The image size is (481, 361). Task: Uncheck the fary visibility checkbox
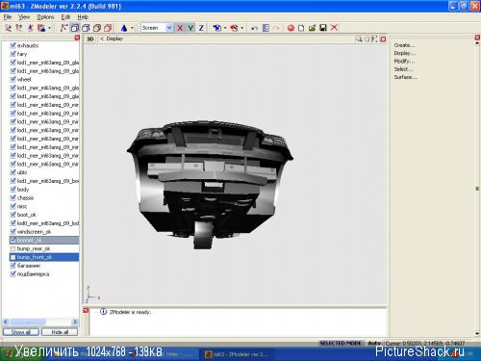coord(13,54)
